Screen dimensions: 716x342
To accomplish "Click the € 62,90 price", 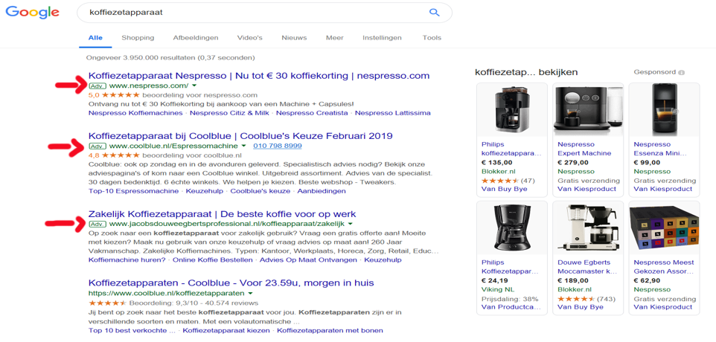I will click(x=647, y=280).
